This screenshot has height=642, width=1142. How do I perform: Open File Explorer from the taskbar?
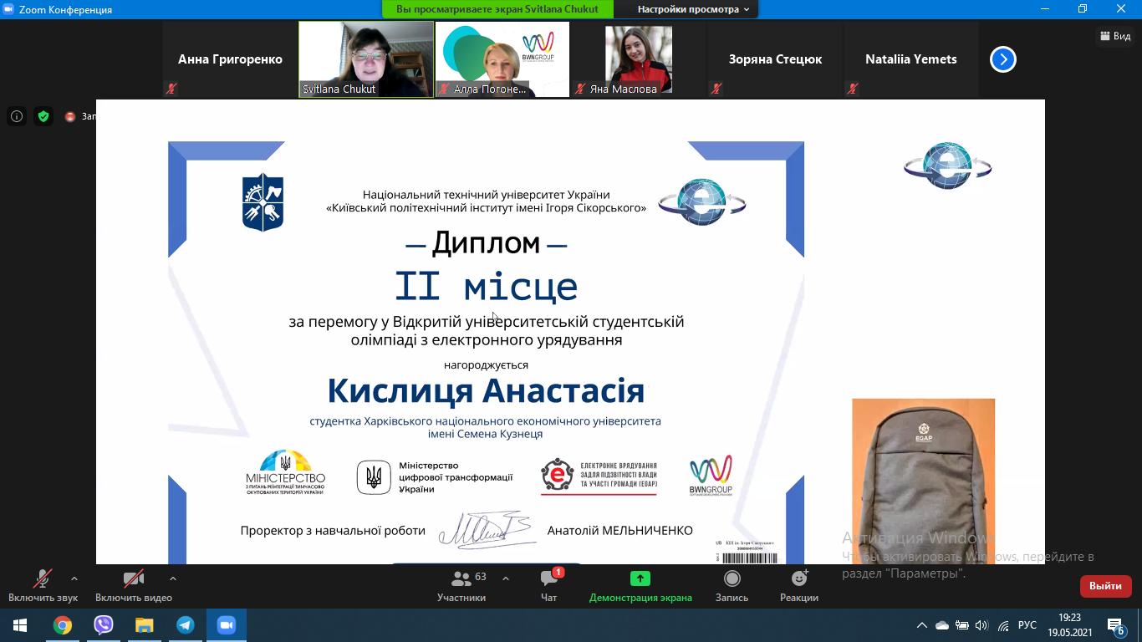tap(145, 625)
